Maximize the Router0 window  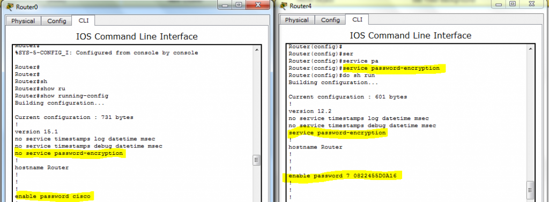pos(239,5)
